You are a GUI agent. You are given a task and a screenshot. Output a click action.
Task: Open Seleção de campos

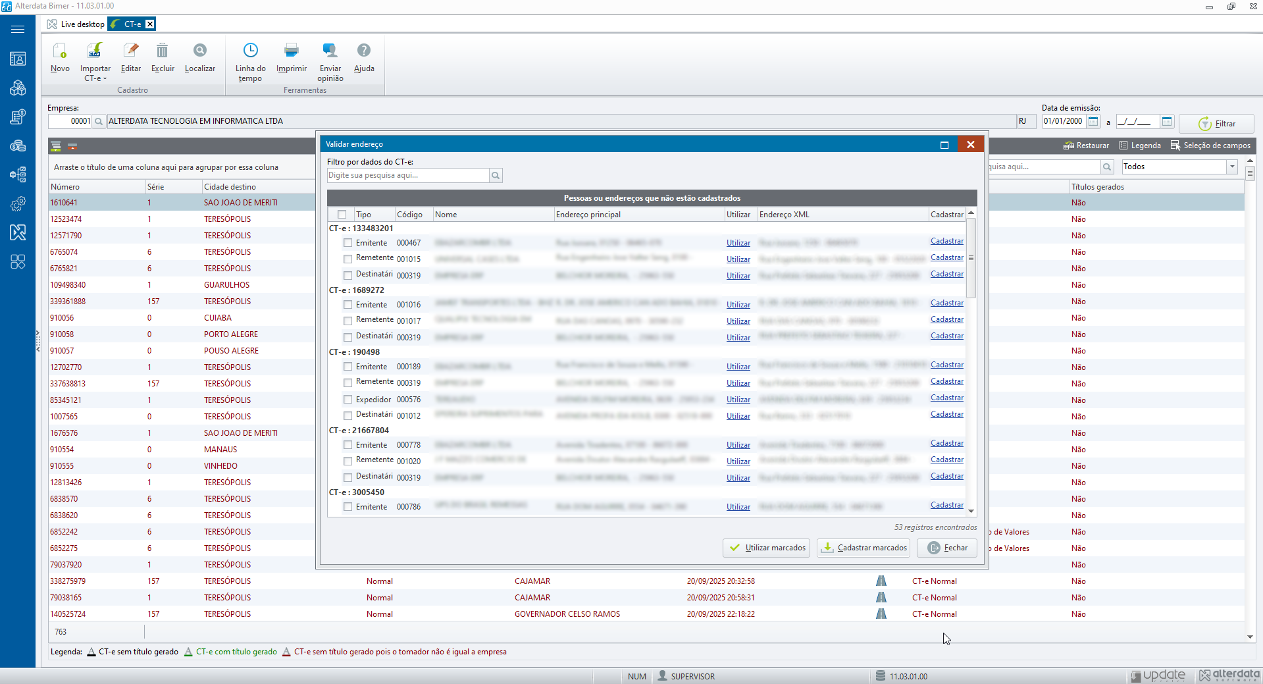(1210, 145)
